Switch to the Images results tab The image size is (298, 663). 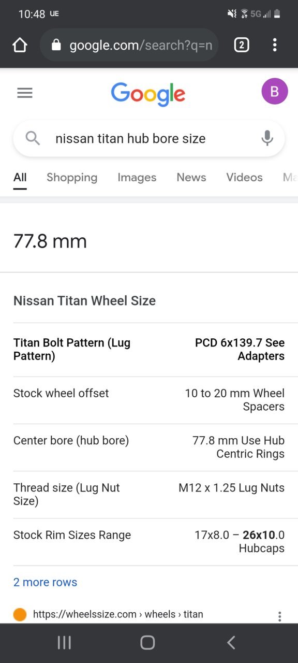pos(137,177)
